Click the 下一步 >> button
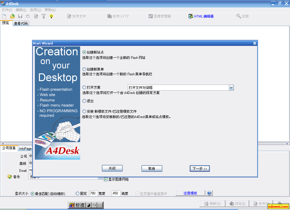The height and width of the screenshot is (210, 290). pyautogui.click(x=200, y=168)
